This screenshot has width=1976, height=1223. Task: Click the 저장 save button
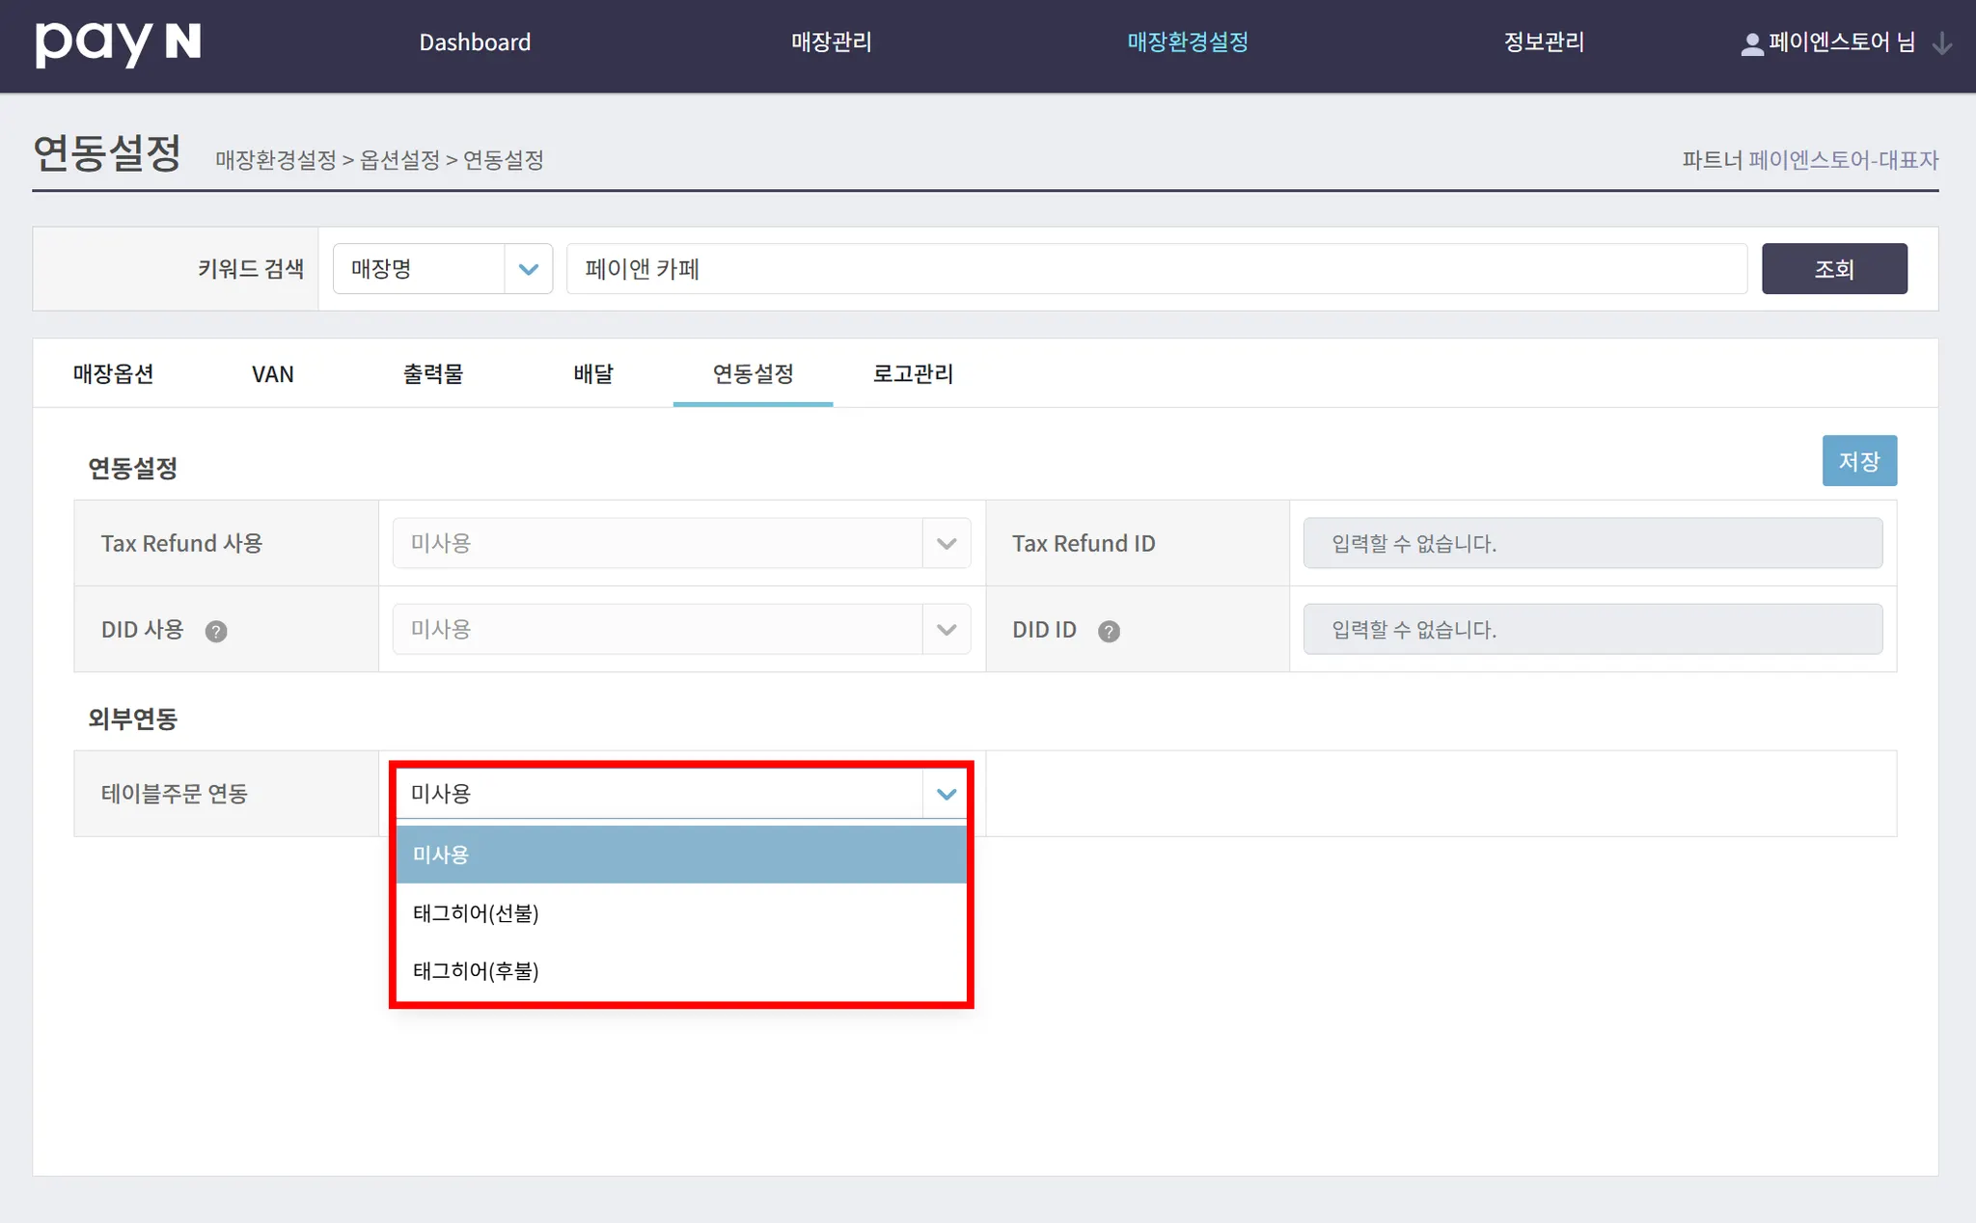point(1858,461)
